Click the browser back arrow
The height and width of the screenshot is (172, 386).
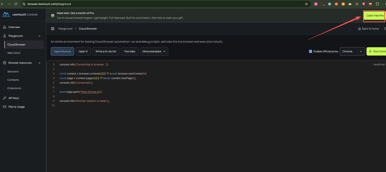point(2,4)
